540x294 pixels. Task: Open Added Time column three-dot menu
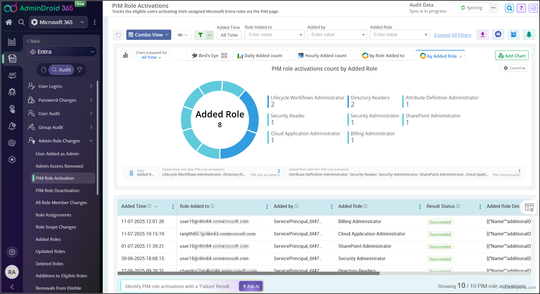click(173, 207)
